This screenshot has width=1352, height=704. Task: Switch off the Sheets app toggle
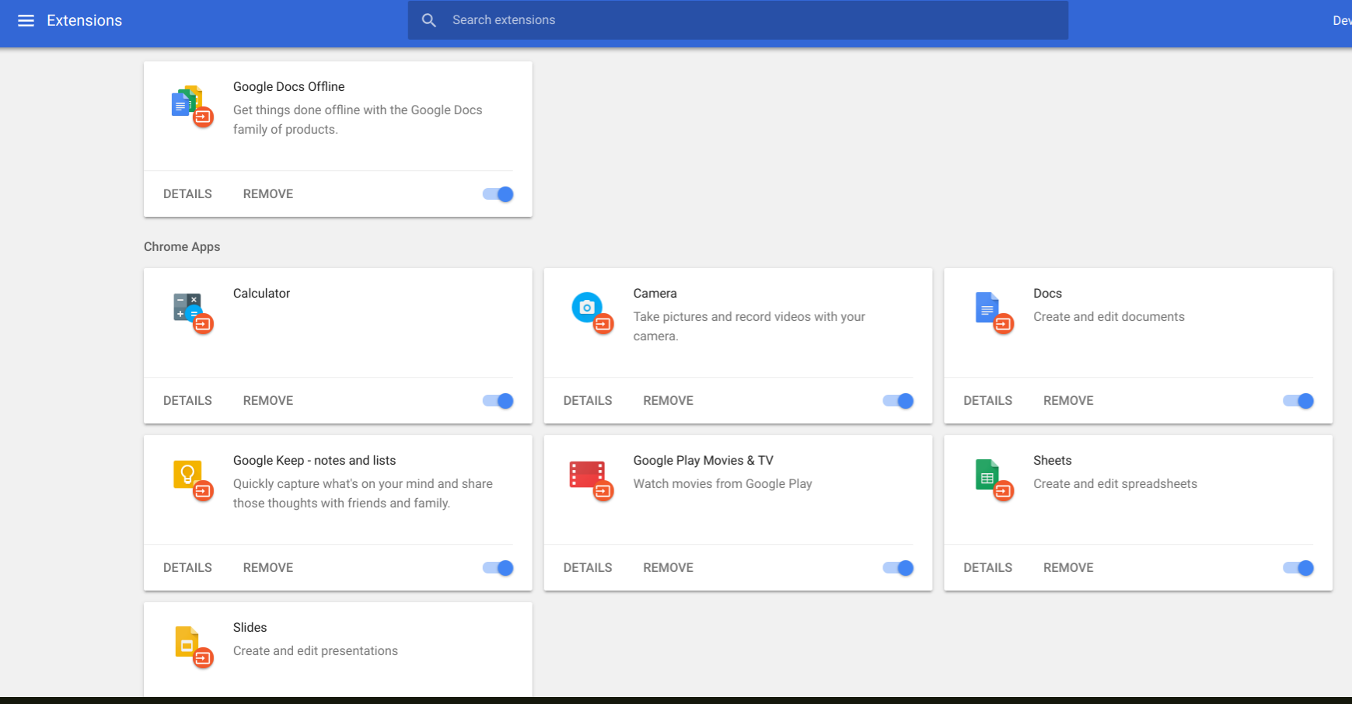(x=1298, y=568)
